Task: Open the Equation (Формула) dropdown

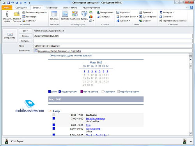Action: (x=167, y=12)
